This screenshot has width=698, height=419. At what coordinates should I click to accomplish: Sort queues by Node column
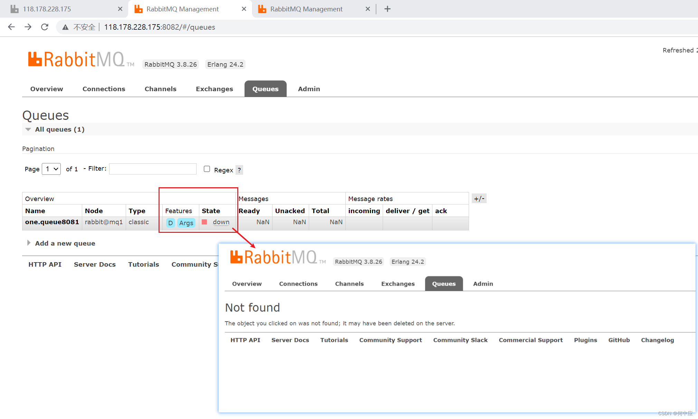pyautogui.click(x=94, y=211)
